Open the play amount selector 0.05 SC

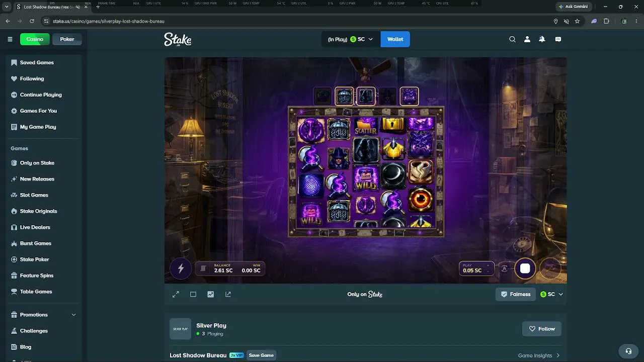tap(475, 268)
